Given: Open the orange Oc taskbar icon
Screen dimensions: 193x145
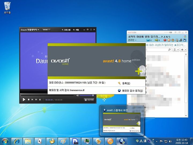Looking at the screenshot, I should click(x=110, y=141).
